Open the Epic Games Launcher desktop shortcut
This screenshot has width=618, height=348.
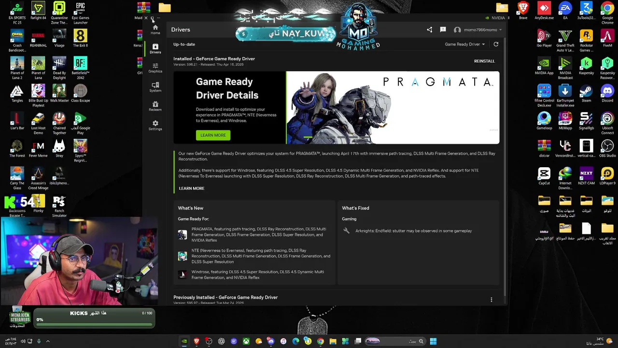click(80, 13)
